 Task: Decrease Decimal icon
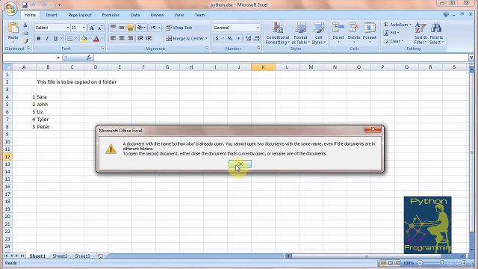257,38
